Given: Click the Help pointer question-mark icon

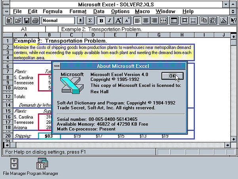Looking at the screenshot, I should tap(233, 20).
